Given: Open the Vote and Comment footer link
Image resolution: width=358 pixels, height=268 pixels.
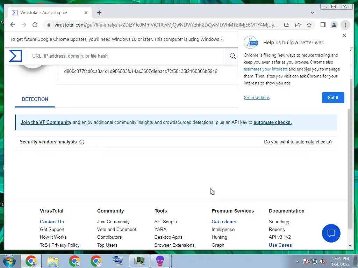Looking at the screenshot, I should (x=116, y=229).
